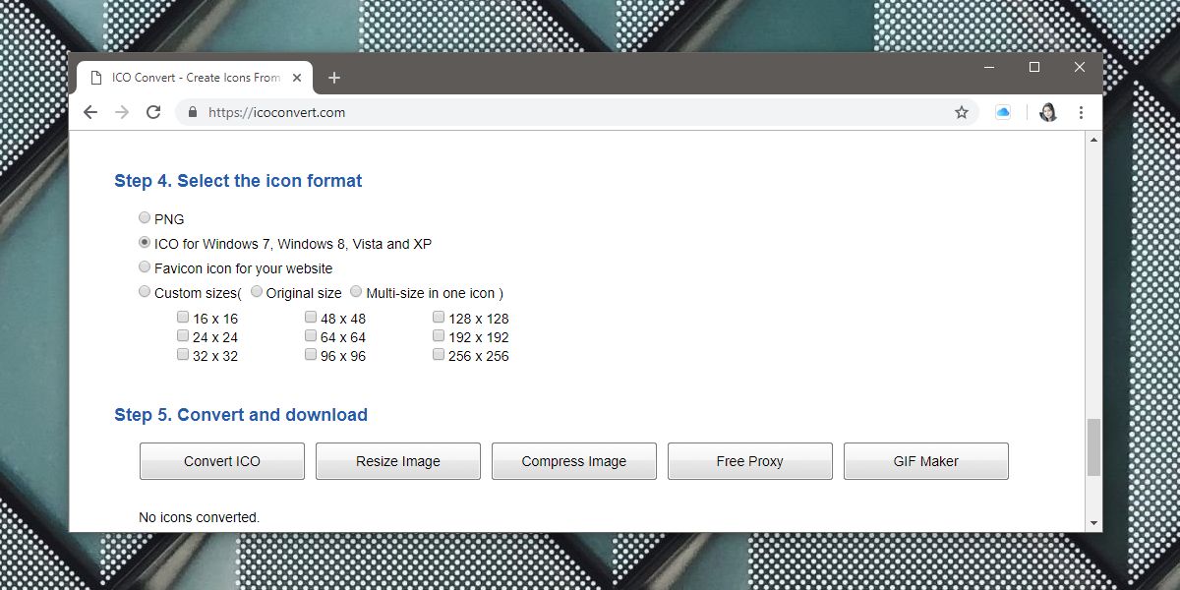Viewport: 1180px width, 590px height.
Task: Open a new browser tab
Action: [x=333, y=77]
